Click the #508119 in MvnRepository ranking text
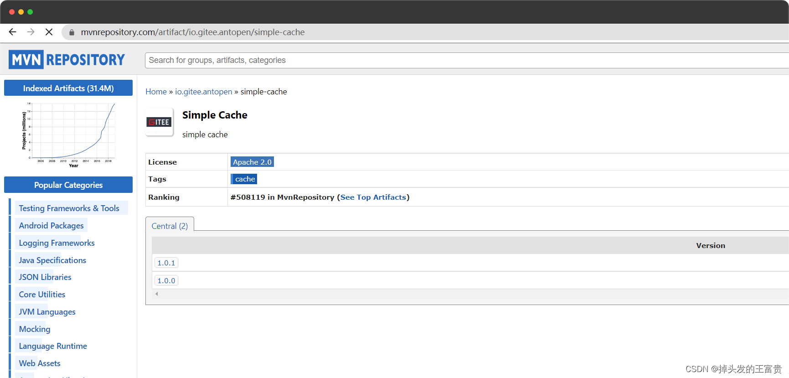Screen dimensions: 789x378 pyautogui.click(x=282, y=197)
